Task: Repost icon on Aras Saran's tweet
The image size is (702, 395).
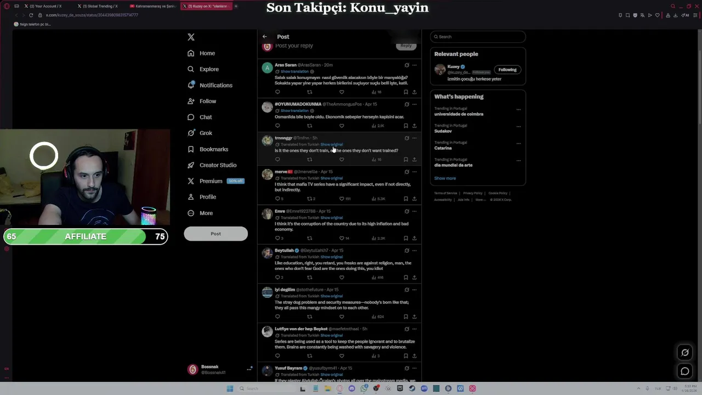Action: (309, 92)
